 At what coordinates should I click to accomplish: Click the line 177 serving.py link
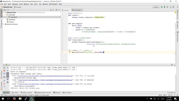pyautogui.click(x=45, y=84)
